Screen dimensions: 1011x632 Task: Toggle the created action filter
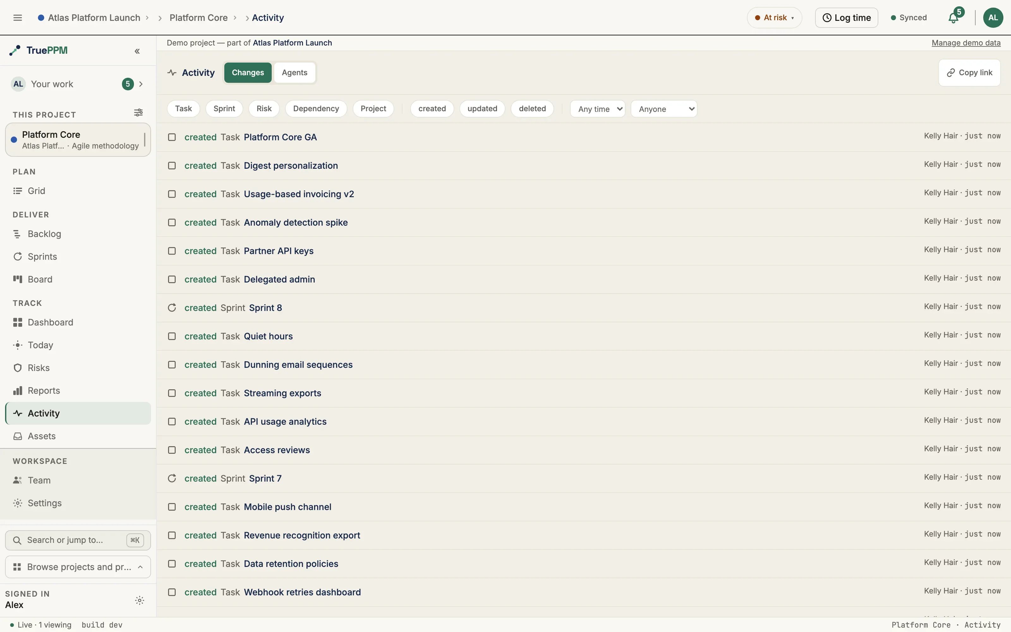pos(432,109)
